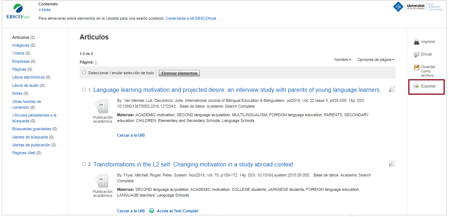The image size is (449, 217).
Task: Click the Publicación académica icon for article 2
Action: (x=101, y=181)
